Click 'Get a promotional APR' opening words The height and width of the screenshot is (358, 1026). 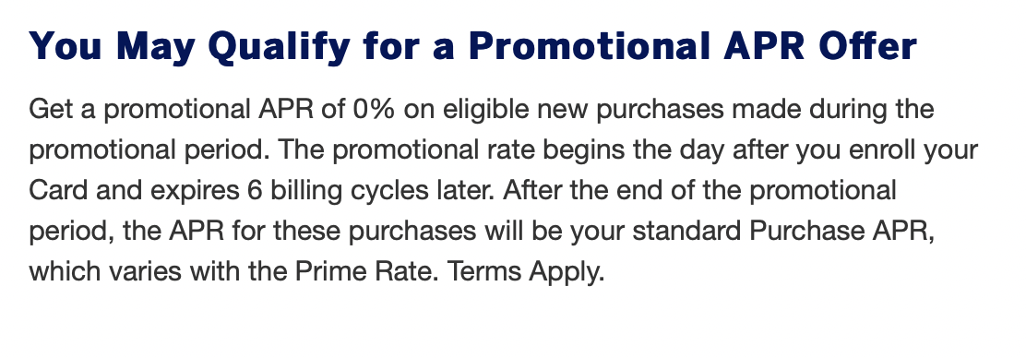point(172,110)
